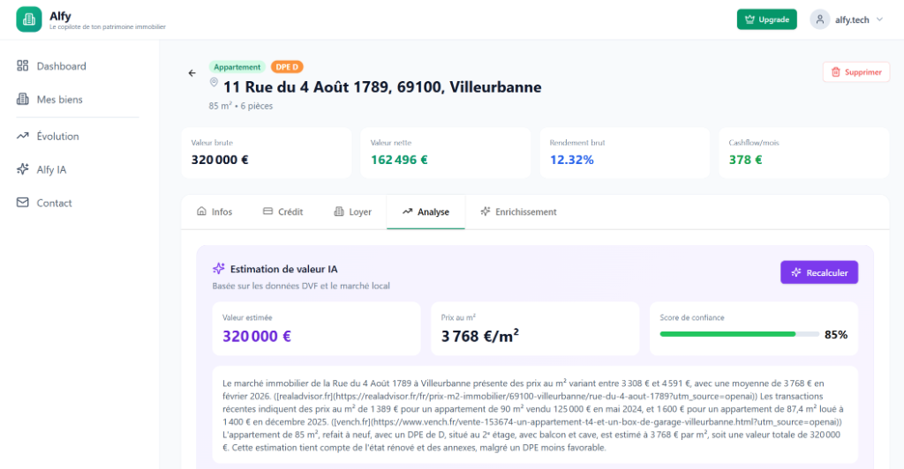Switch to the Crédit tab
This screenshot has width=904, height=469.
pos(283,212)
